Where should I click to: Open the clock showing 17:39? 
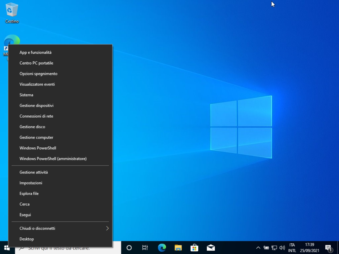pos(310,248)
